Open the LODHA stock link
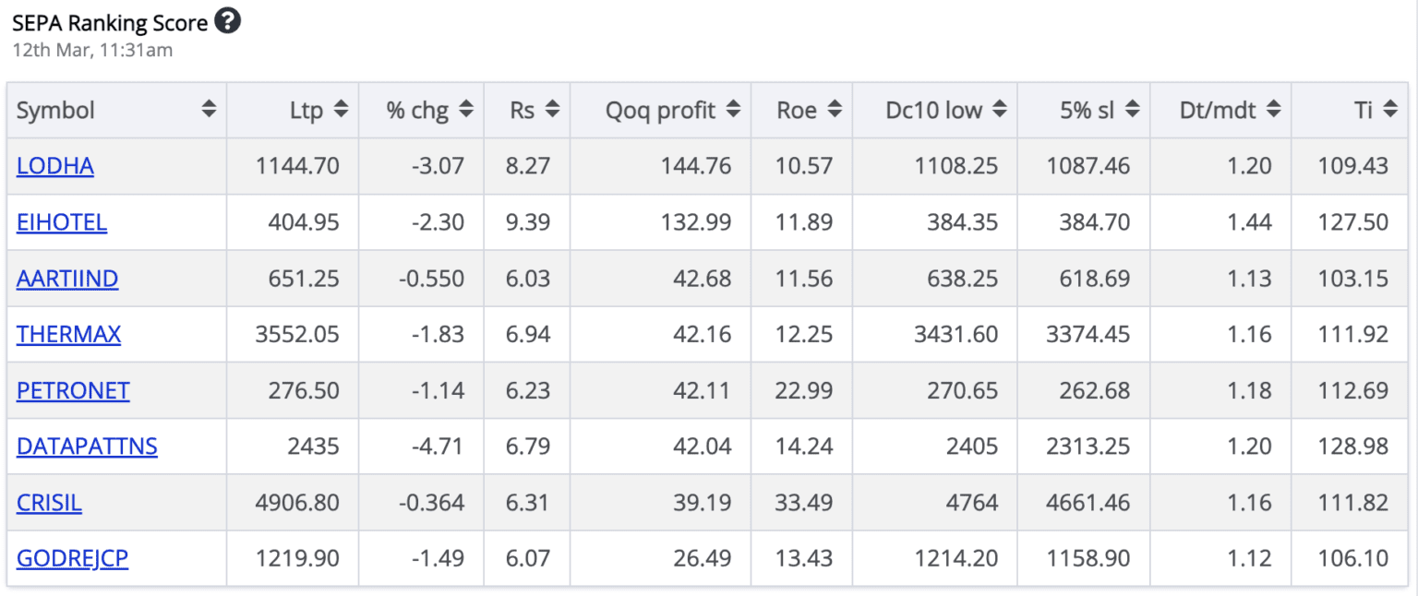The height and width of the screenshot is (596, 1418). 55,166
